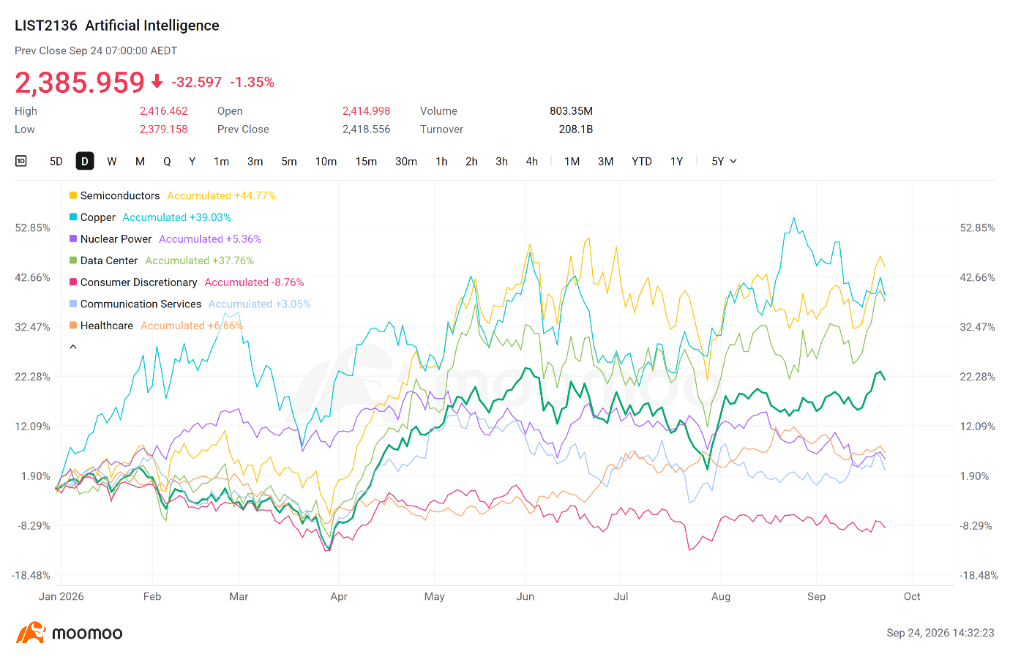
Task: Select the 30m interval
Action: 406,161
